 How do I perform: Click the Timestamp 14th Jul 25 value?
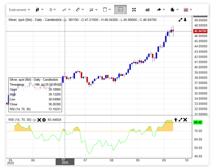47,85
